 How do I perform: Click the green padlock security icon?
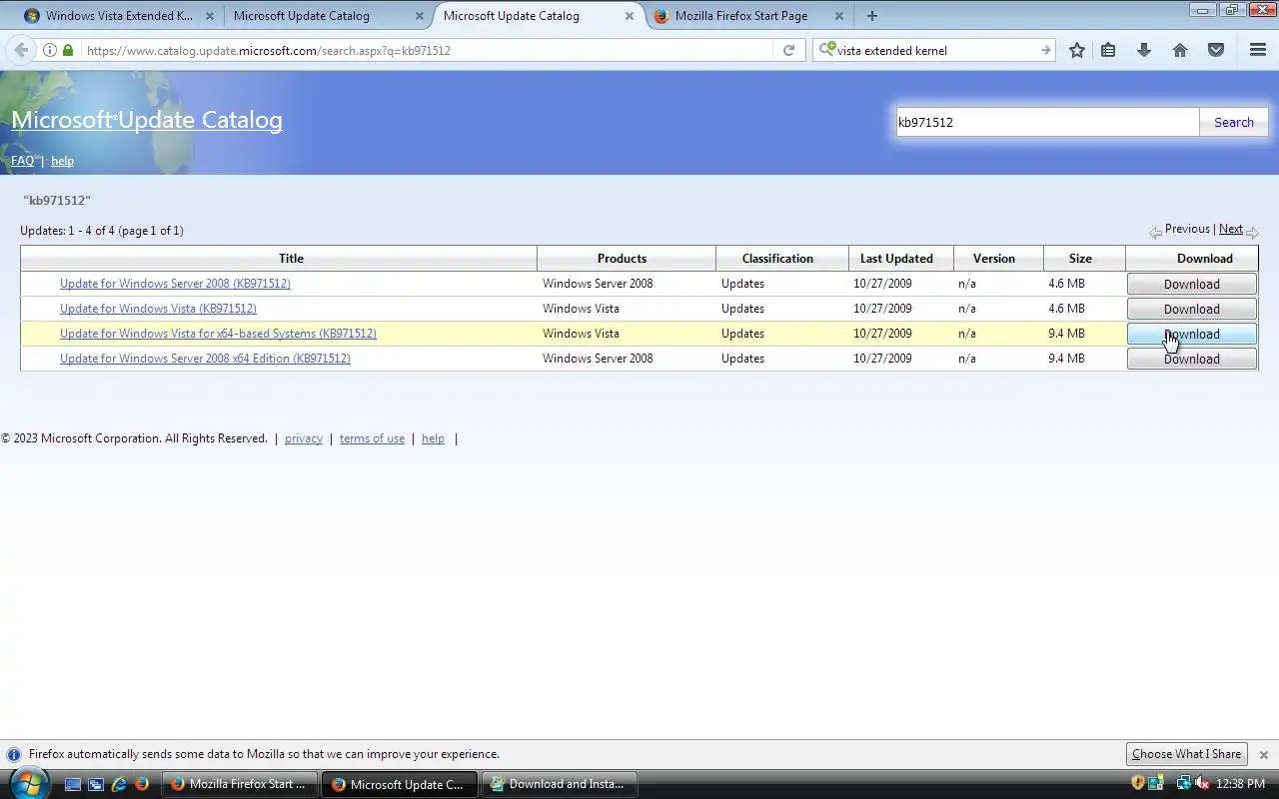coord(67,50)
